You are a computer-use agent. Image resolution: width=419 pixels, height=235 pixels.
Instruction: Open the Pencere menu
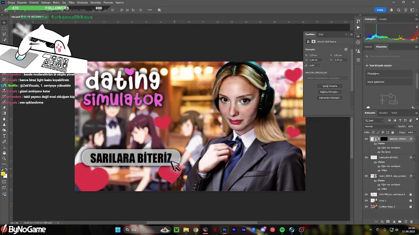(108, 3)
